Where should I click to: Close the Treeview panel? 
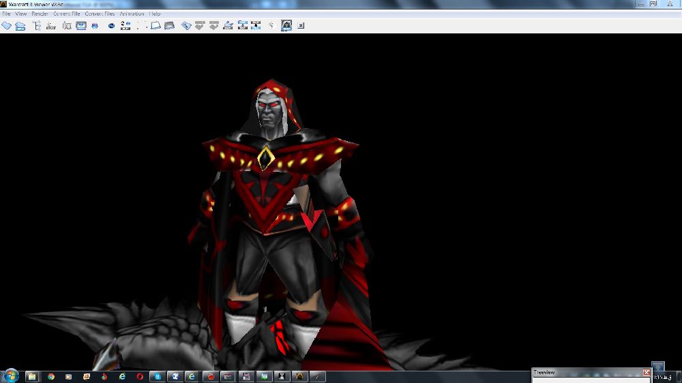[647, 373]
